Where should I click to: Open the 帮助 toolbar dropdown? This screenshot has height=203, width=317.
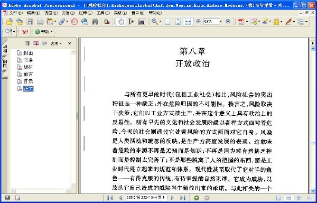click(43, 32)
